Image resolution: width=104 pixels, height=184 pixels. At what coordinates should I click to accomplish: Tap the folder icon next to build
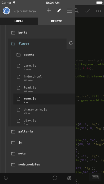(13, 33)
